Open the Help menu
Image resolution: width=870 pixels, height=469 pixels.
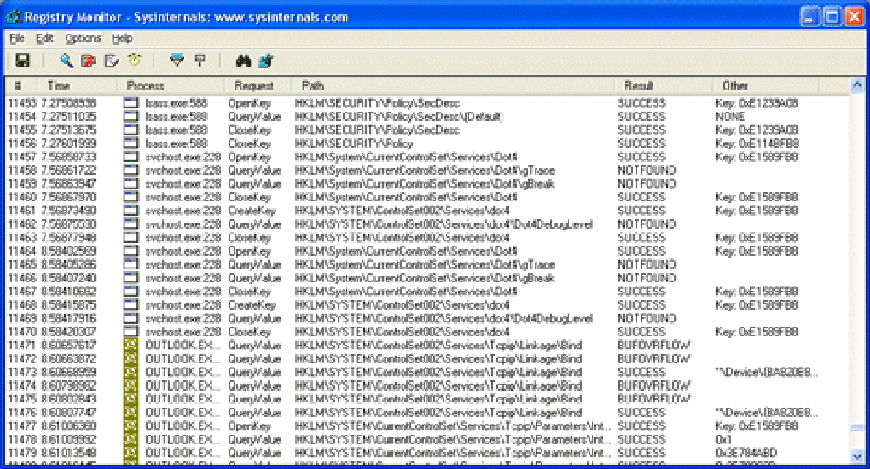click(122, 38)
